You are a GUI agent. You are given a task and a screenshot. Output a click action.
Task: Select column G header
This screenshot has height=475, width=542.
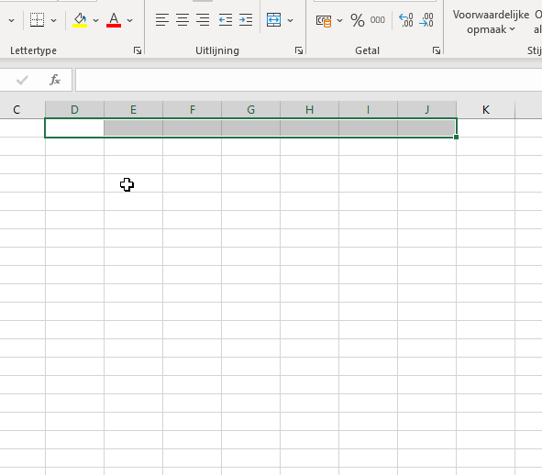(251, 110)
